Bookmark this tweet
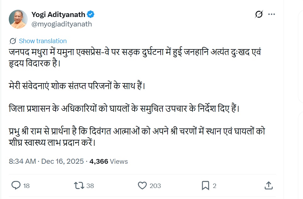The image size is (303, 199). 205,185
